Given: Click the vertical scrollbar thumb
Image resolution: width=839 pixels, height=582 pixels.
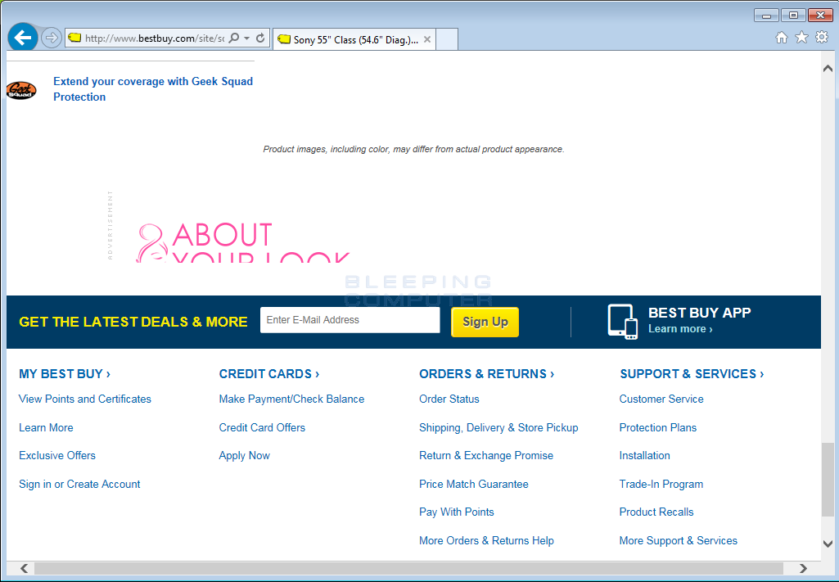Looking at the screenshot, I should [x=828, y=480].
